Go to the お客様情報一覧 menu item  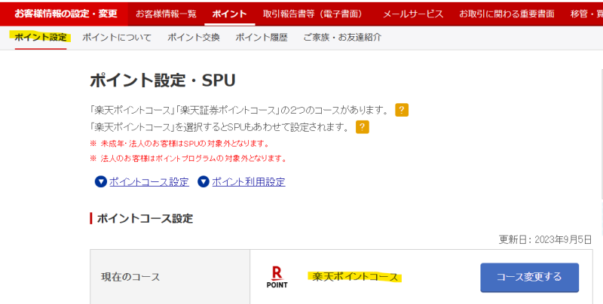click(x=166, y=14)
